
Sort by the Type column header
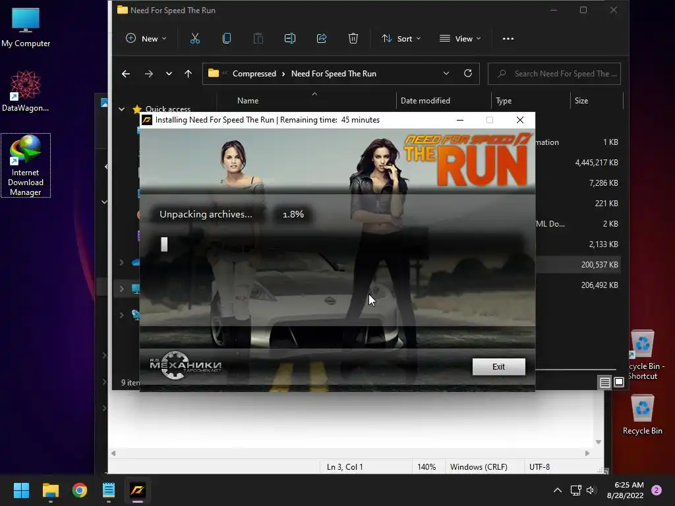[504, 101]
